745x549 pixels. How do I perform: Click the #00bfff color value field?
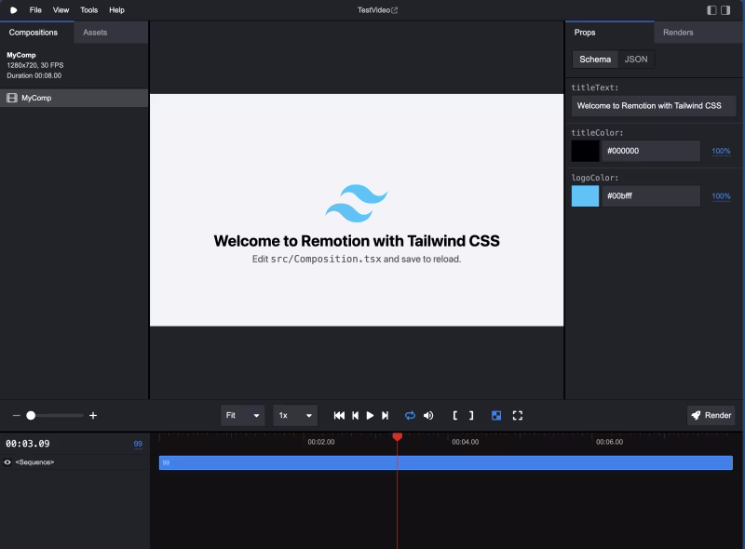click(651, 196)
